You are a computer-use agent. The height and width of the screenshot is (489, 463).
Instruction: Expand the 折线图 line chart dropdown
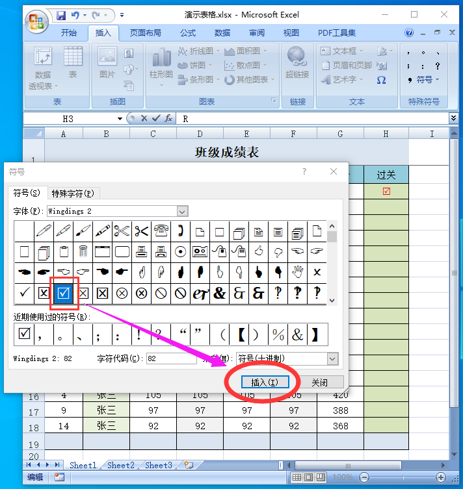218,51
